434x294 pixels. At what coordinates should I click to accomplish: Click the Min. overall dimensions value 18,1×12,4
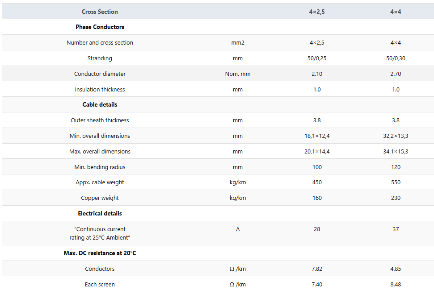317,136
